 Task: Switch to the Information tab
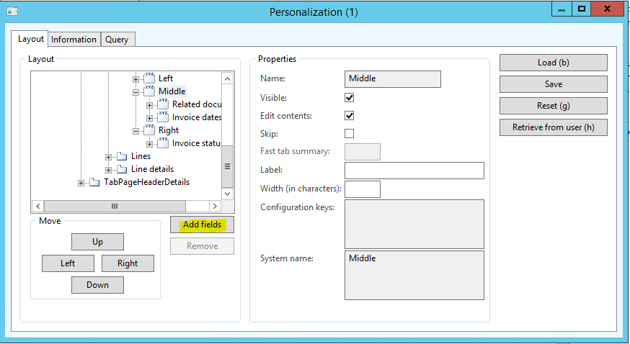tap(74, 40)
